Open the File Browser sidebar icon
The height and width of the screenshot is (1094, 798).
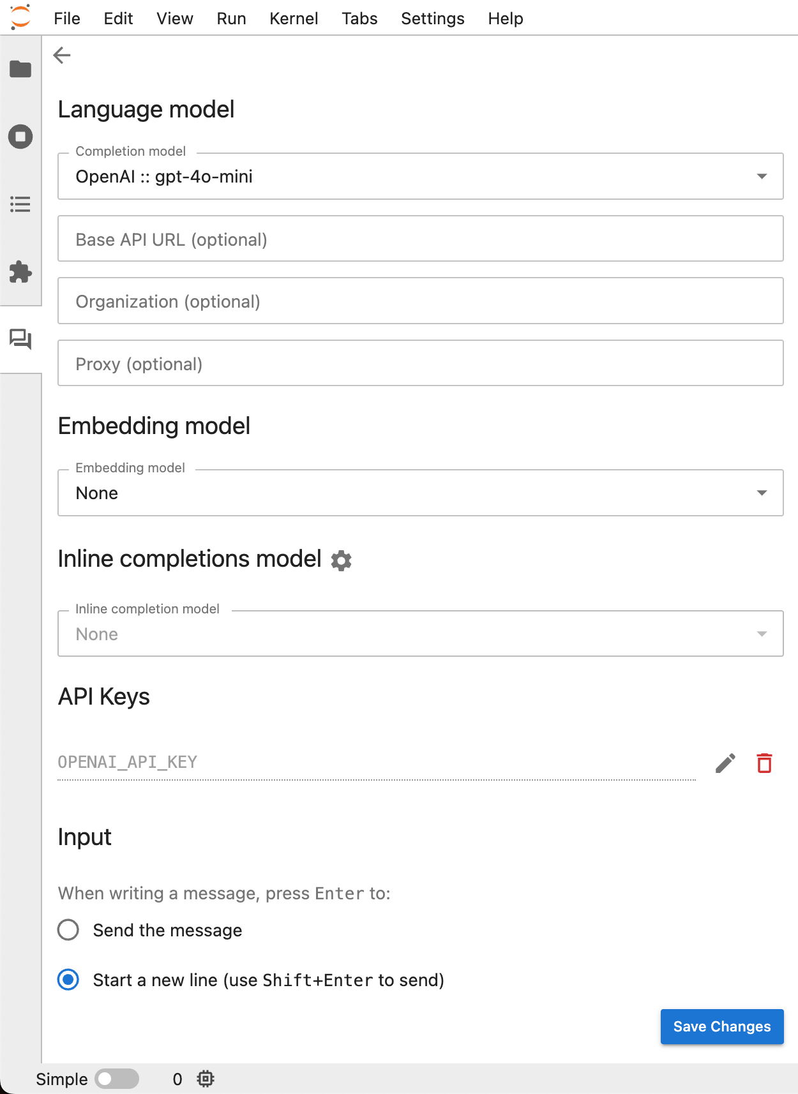[20, 69]
